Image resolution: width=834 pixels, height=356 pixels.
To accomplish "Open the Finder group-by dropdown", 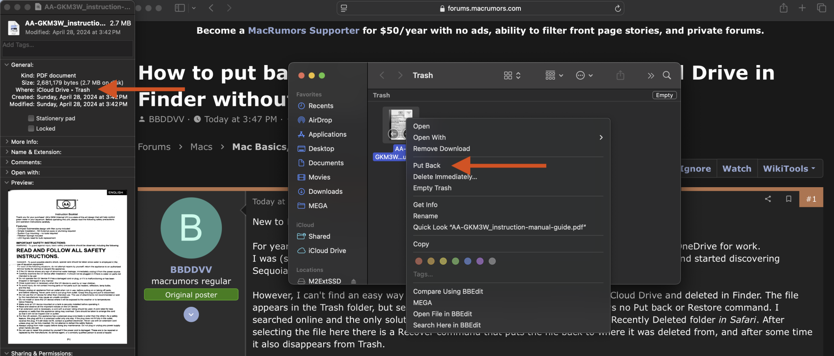I will (x=554, y=75).
